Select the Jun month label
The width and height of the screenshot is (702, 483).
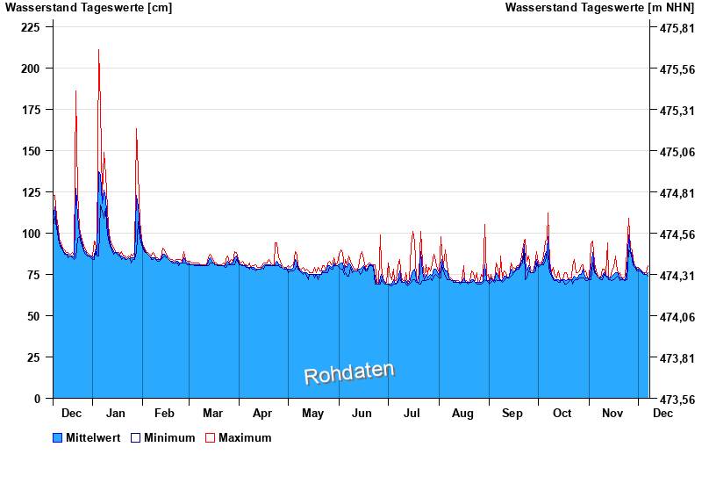tap(362, 413)
